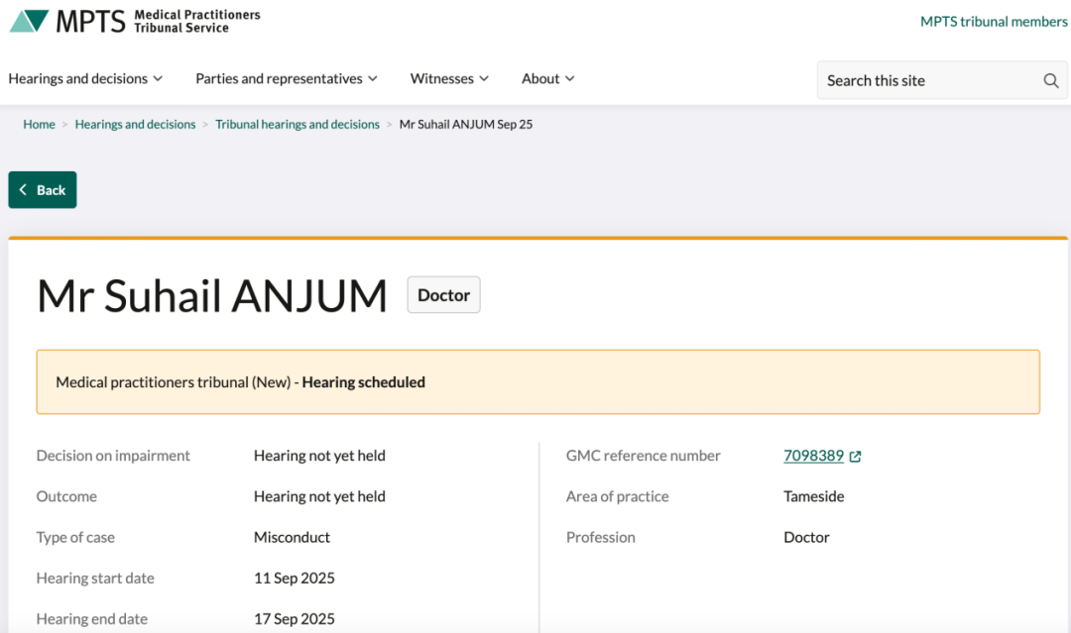
Task: Click Mr Suhail ANJUM Sep 25 breadcrumb
Action: coord(465,125)
